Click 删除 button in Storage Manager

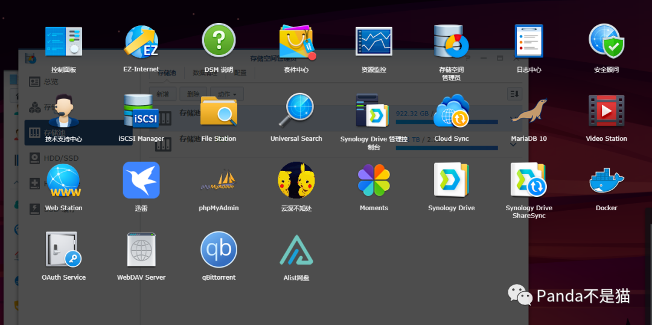coord(193,94)
